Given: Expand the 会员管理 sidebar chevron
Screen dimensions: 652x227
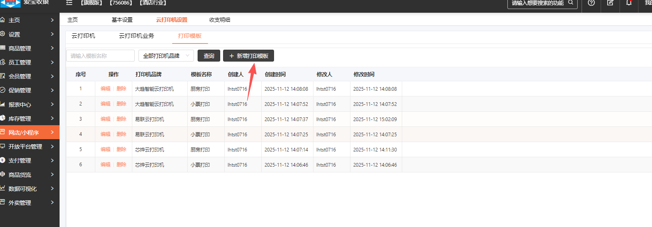Looking at the screenshot, I should point(52,76).
